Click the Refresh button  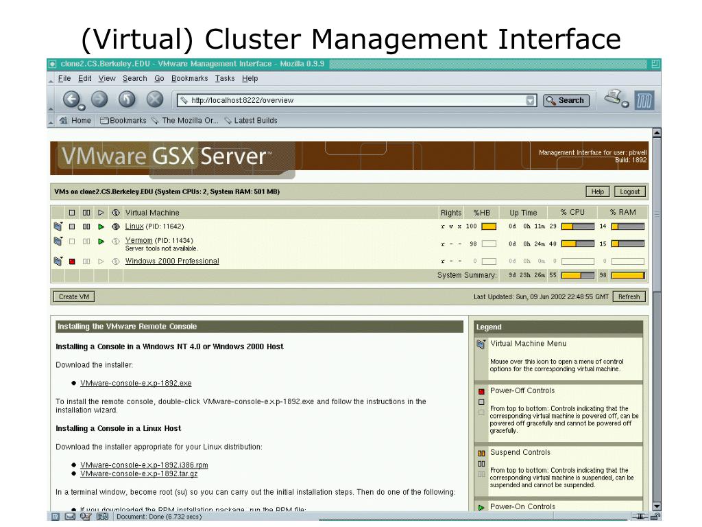click(x=629, y=296)
